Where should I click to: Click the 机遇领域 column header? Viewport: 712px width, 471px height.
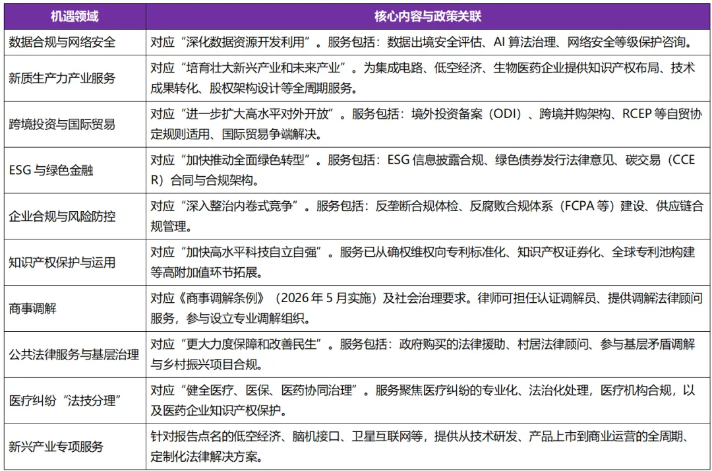click(75, 16)
